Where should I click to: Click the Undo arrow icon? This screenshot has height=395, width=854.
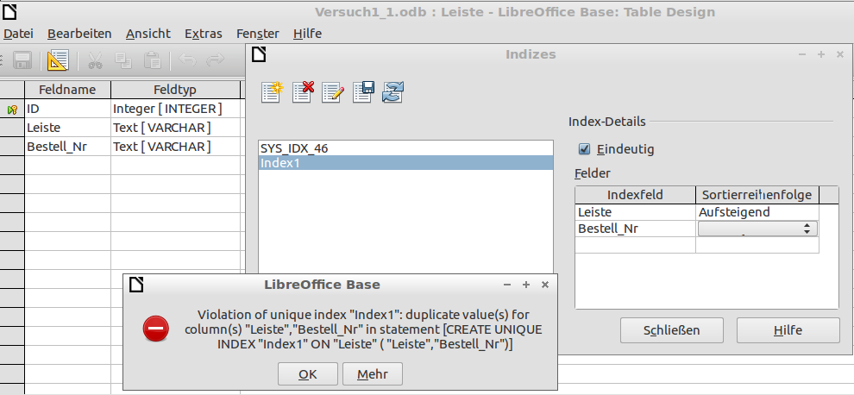(187, 60)
